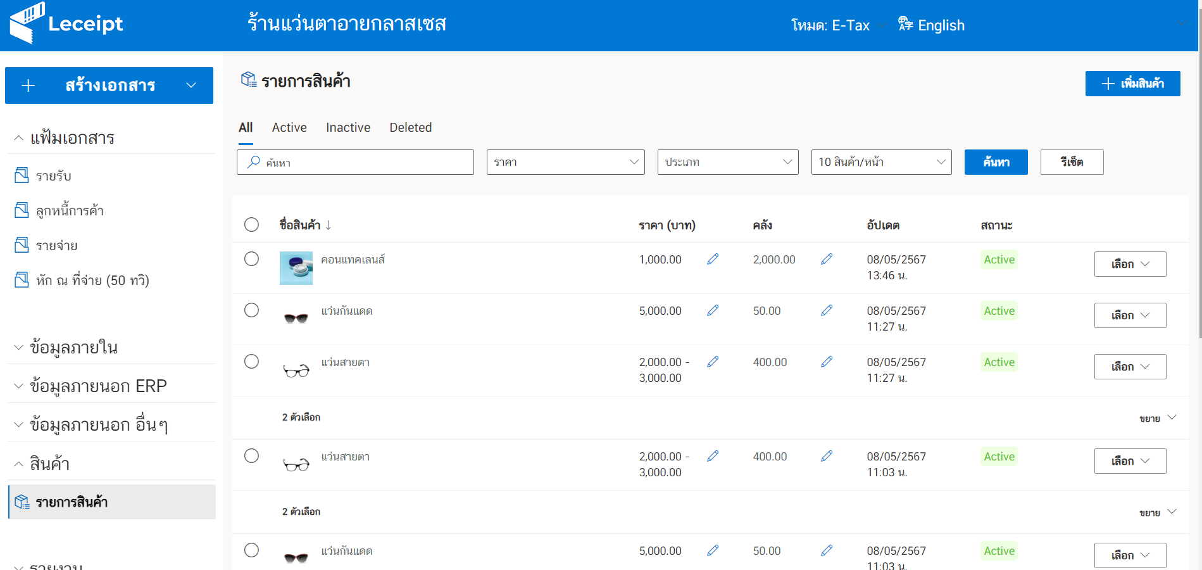This screenshot has width=1202, height=570.
Task: Click sort arrow beside ชื่อสินค้า
Action: point(329,225)
